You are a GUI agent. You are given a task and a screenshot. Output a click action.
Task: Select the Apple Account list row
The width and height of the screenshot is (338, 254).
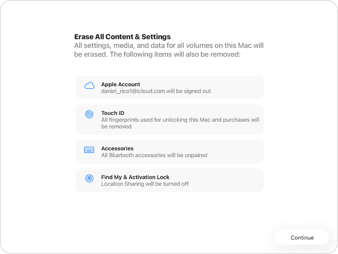point(170,88)
